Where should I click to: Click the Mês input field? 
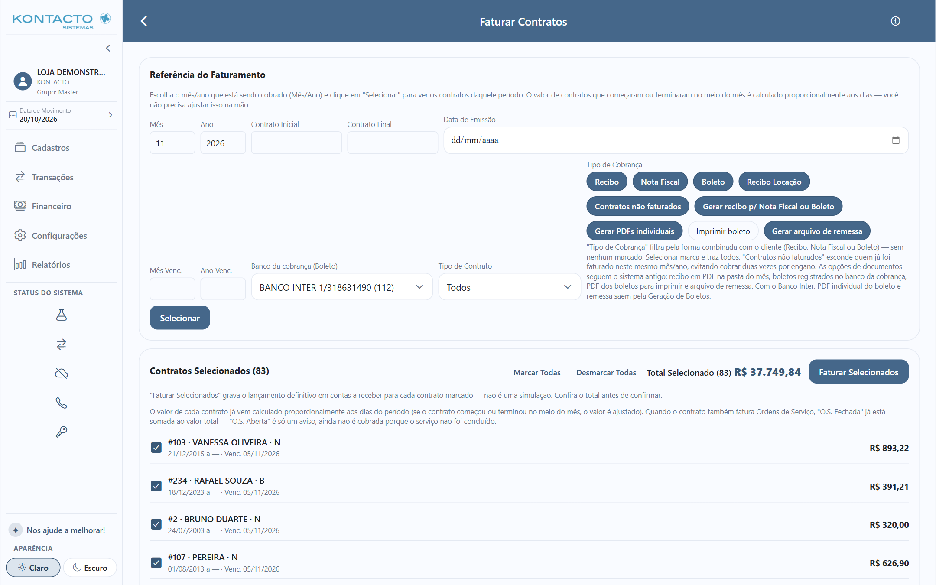click(172, 143)
